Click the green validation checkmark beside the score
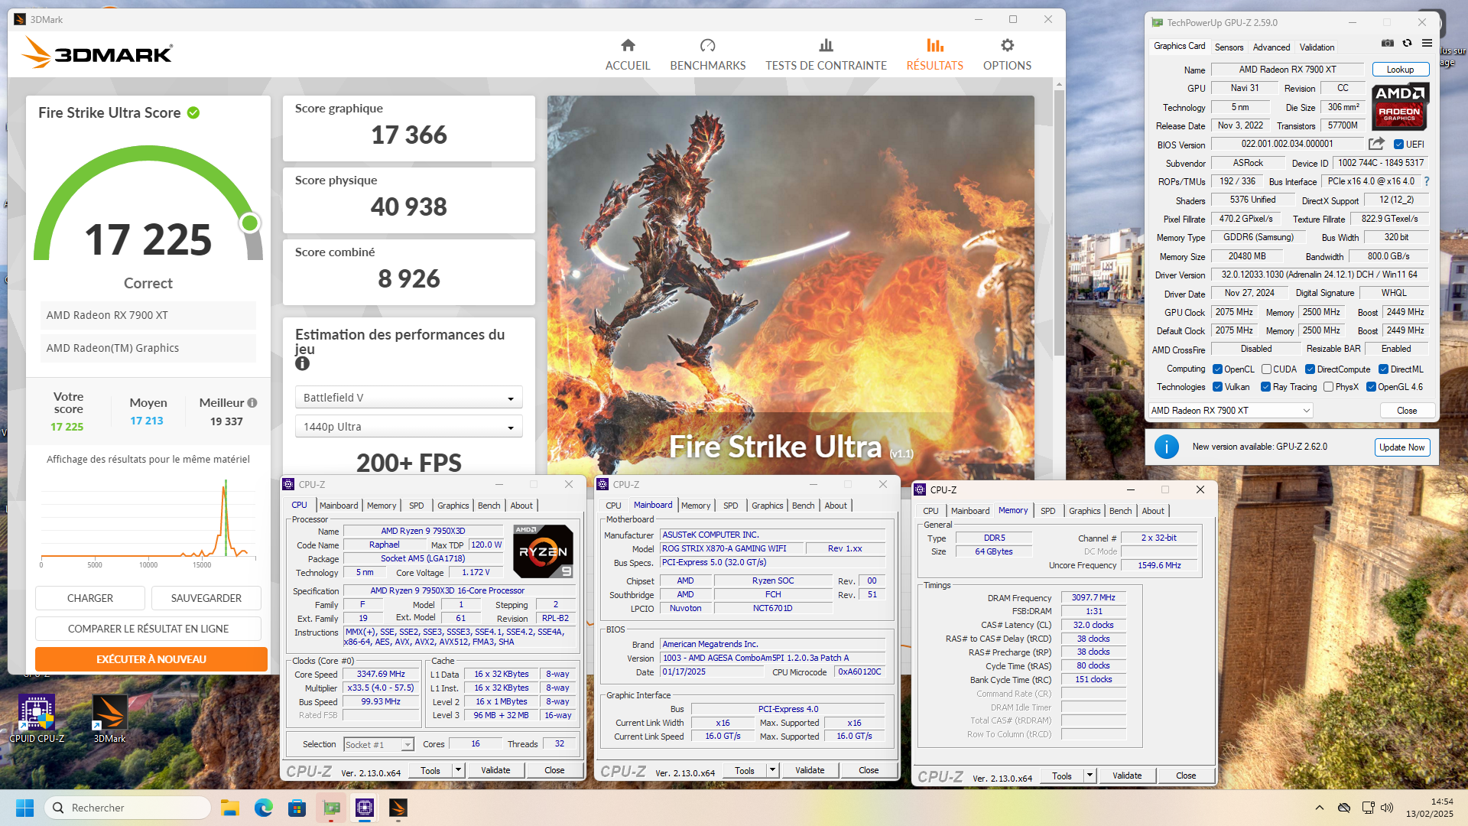The width and height of the screenshot is (1468, 826). [x=193, y=112]
